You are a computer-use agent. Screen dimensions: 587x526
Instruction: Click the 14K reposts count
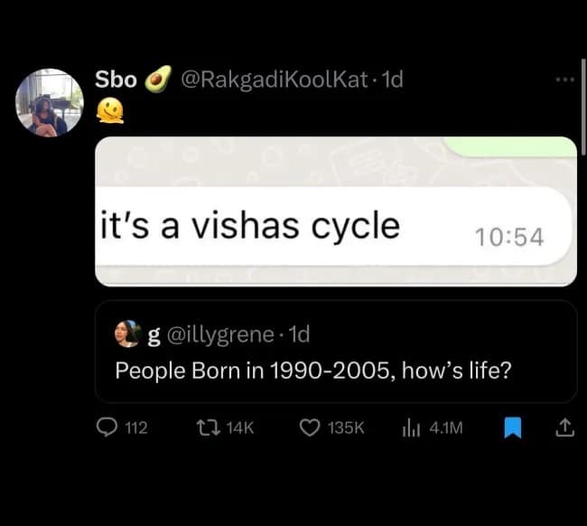(238, 428)
